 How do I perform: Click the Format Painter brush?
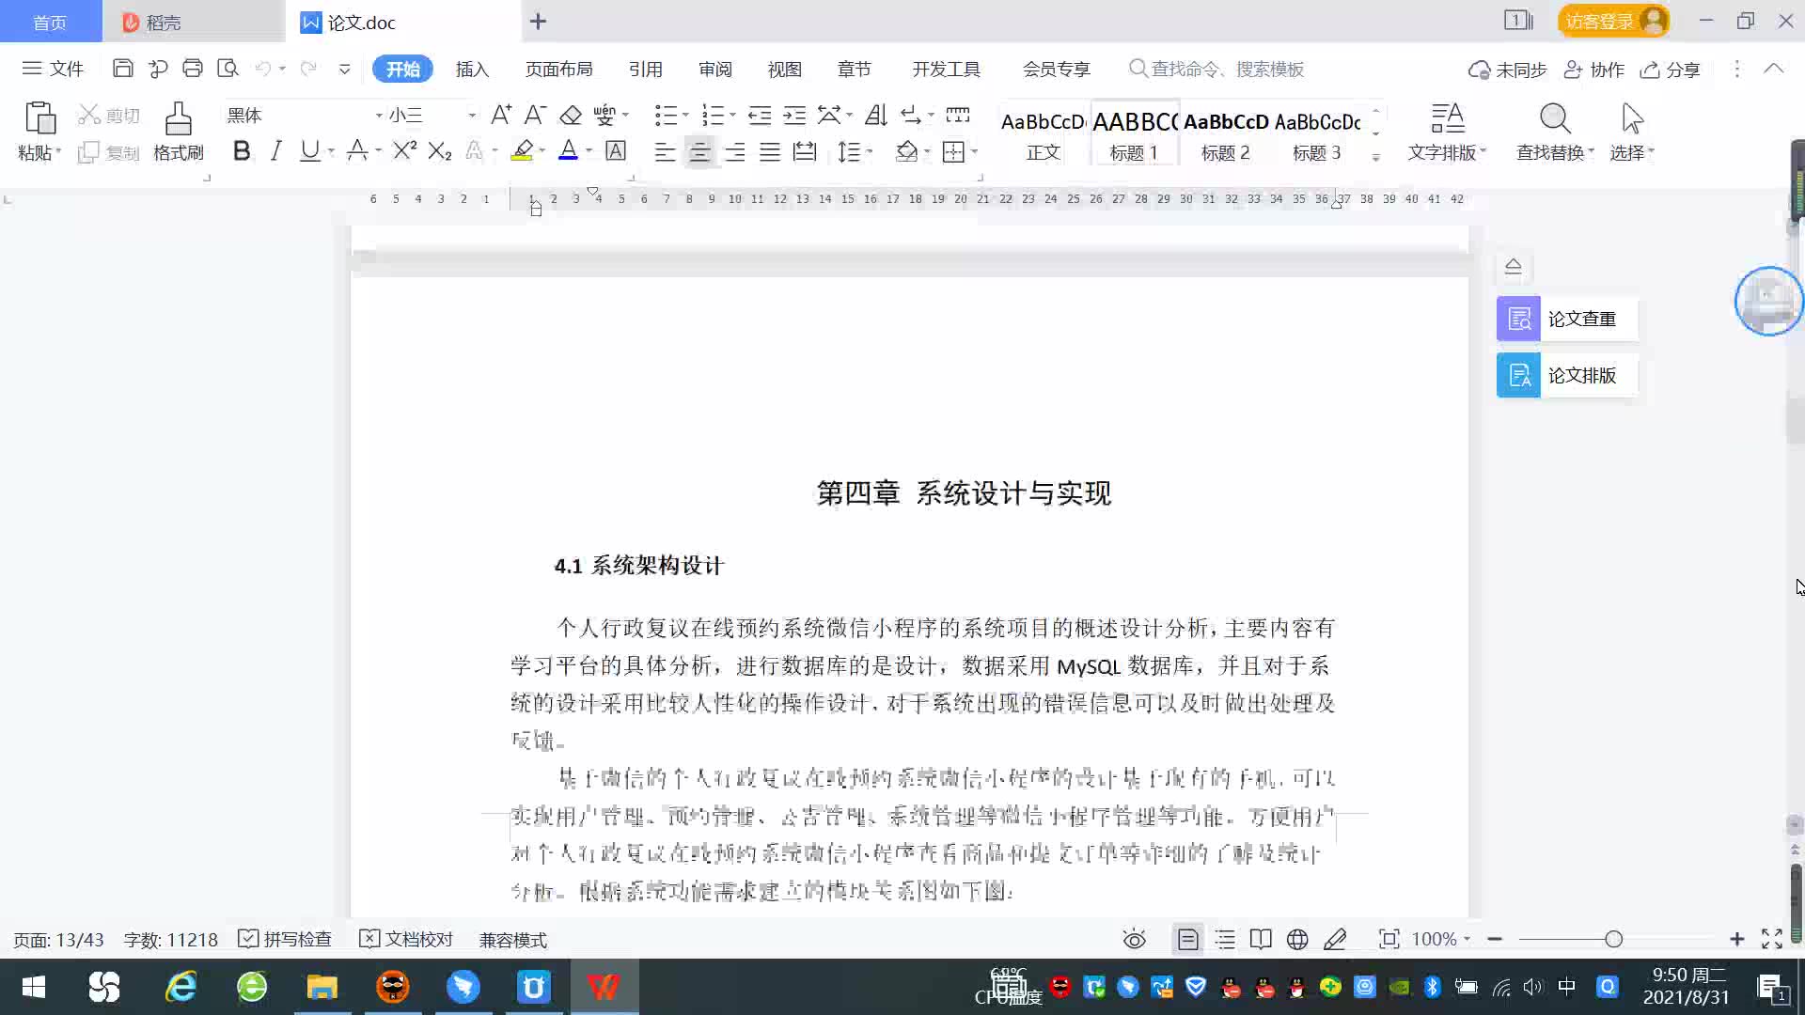pos(179,132)
